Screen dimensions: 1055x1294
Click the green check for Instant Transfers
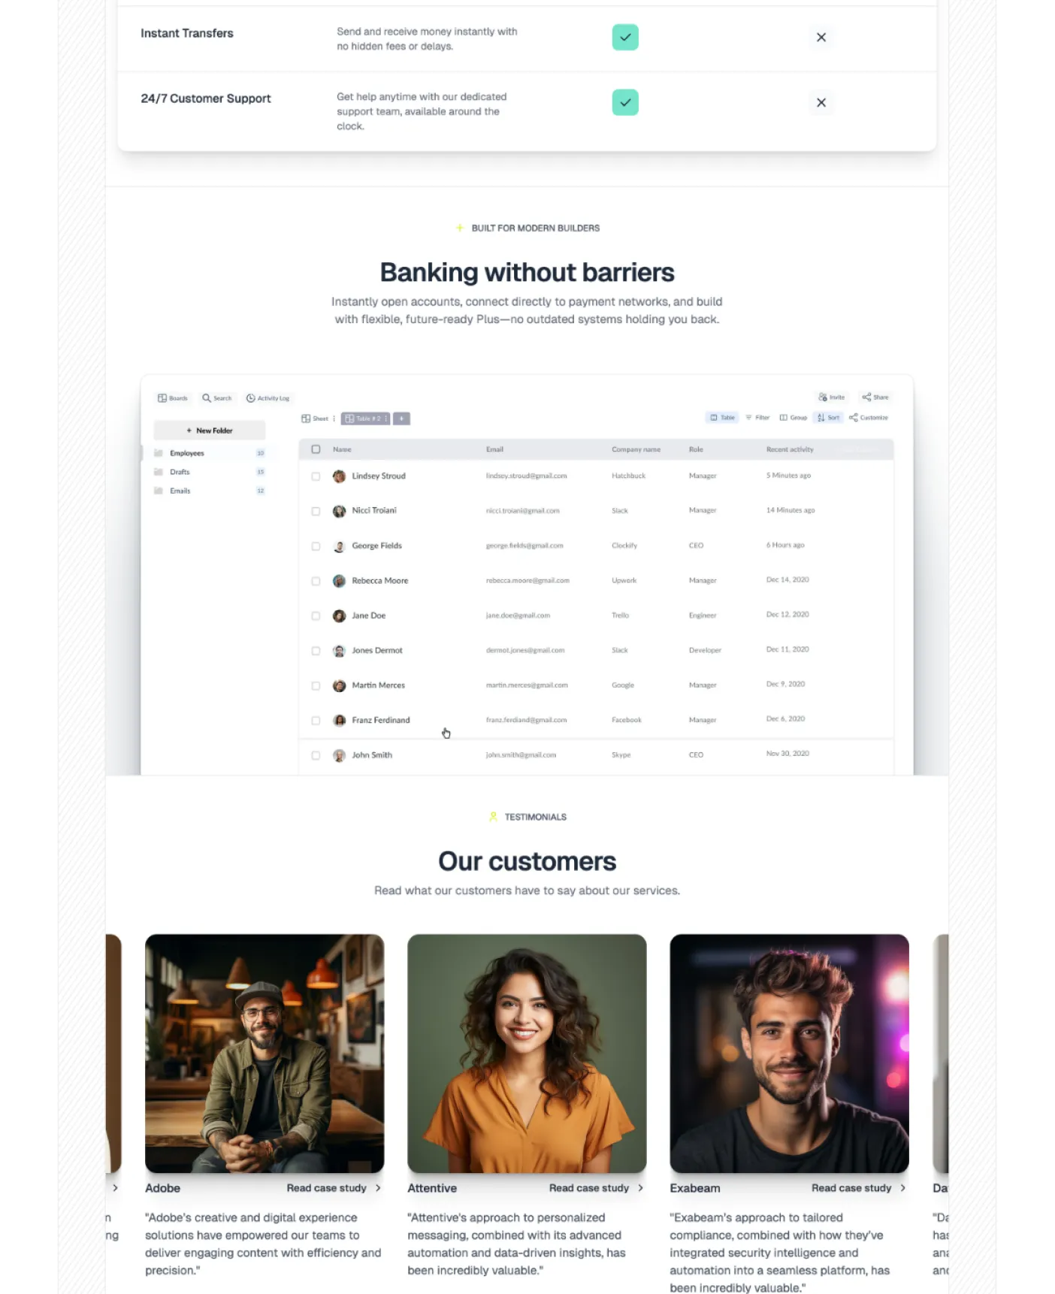[x=625, y=38]
